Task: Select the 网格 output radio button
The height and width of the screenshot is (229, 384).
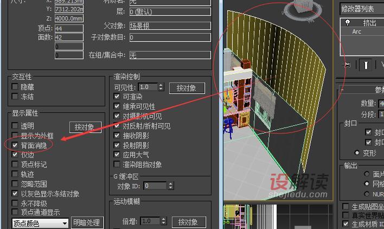Action: click(366, 183)
